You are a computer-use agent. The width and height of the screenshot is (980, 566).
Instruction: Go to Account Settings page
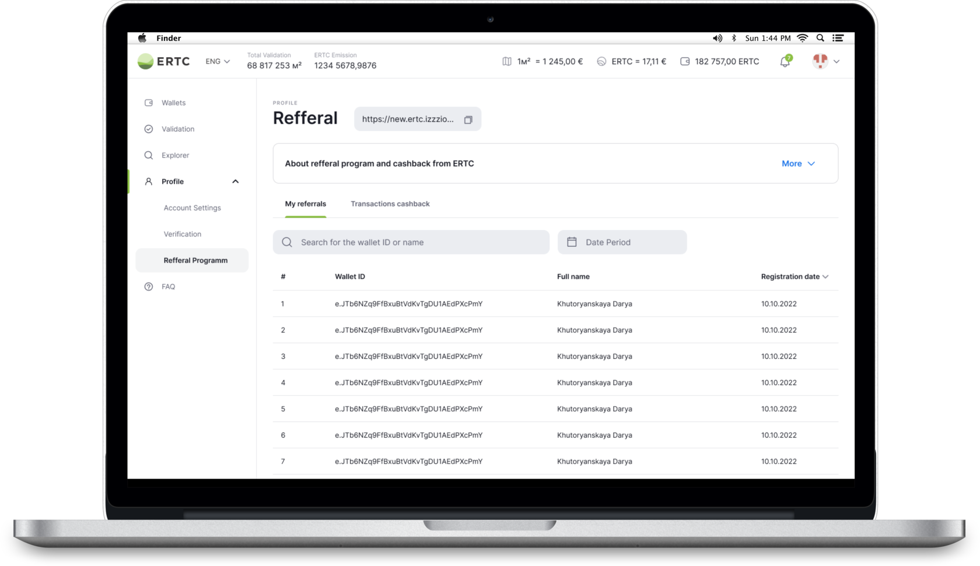click(192, 208)
